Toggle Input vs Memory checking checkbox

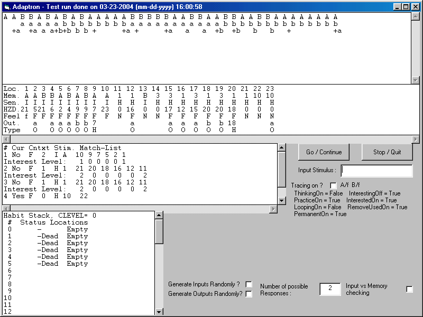pyautogui.click(x=409, y=289)
